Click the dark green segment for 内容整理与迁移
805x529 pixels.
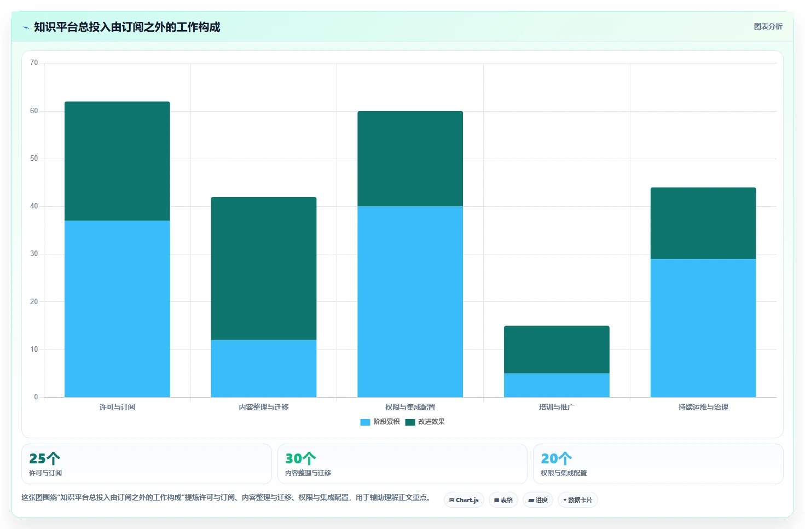click(264, 268)
